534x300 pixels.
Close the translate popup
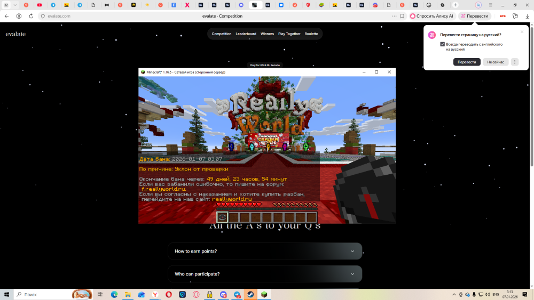[522, 31]
